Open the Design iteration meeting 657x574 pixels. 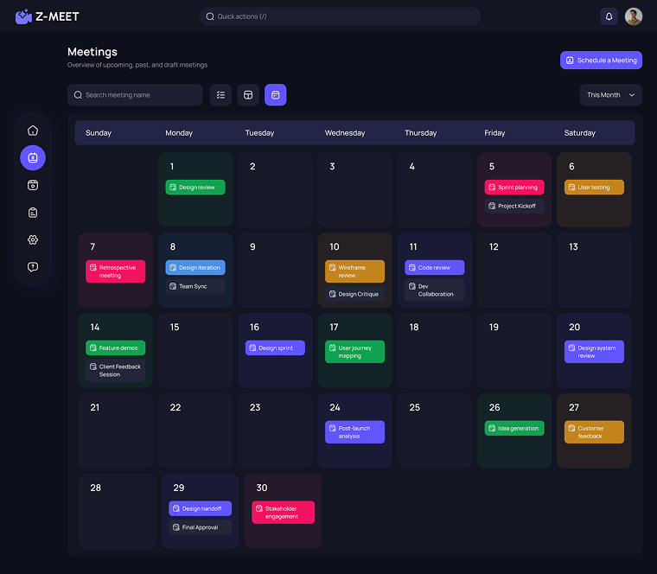pyautogui.click(x=195, y=267)
